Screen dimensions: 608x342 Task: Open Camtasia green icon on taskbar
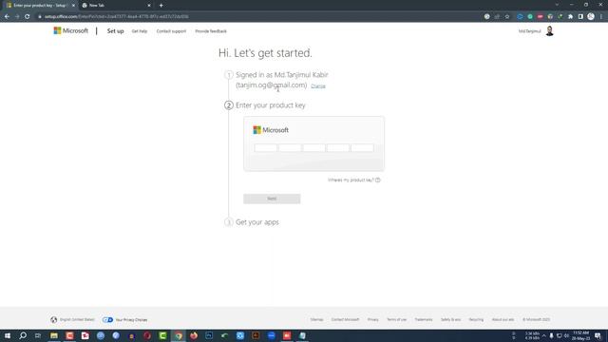coord(162,335)
